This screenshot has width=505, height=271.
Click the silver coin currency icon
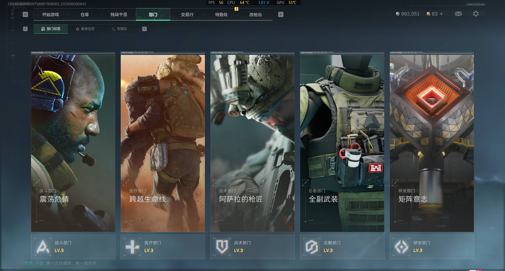pos(398,14)
